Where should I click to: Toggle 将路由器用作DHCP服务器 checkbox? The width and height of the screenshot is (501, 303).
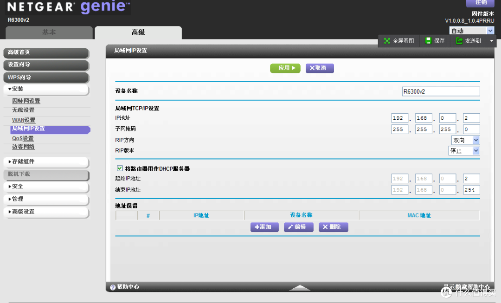tap(120, 168)
